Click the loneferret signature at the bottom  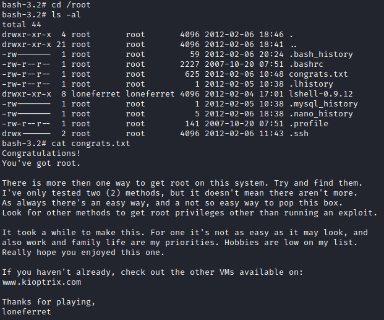[x=27, y=312]
